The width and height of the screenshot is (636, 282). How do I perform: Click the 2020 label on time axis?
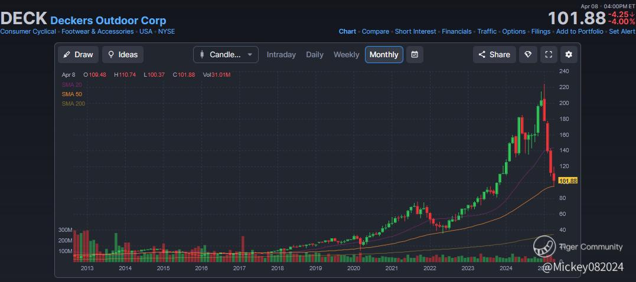(354, 268)
